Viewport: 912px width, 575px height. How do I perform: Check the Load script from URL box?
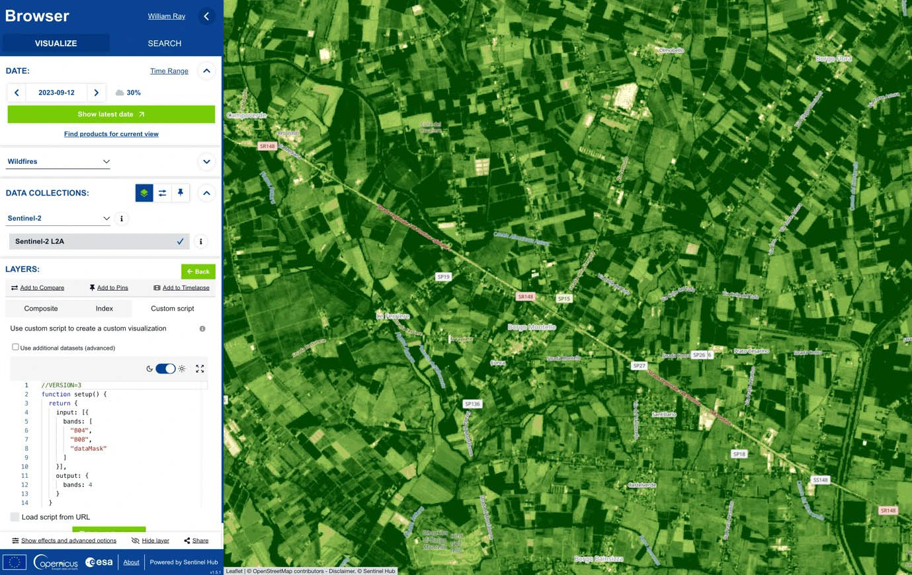coord(15,517)
